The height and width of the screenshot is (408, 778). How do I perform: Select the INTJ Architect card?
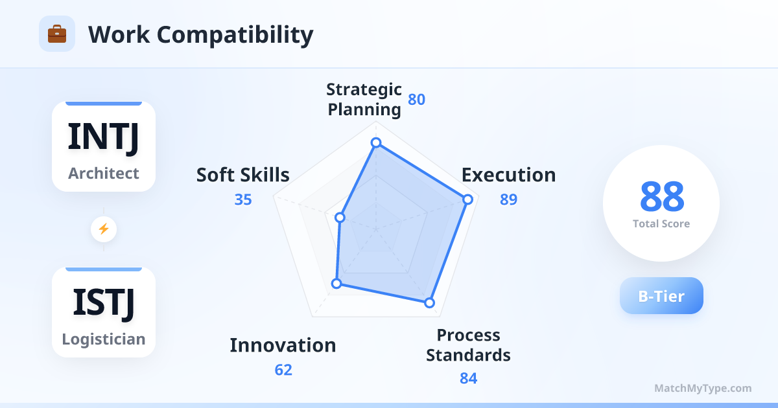(104, 146)
